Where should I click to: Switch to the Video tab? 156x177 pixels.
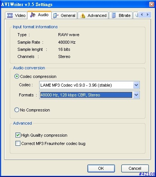point(16,15)
